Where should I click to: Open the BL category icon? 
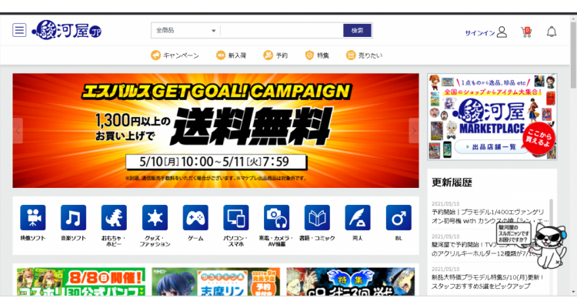click(399, 218)
